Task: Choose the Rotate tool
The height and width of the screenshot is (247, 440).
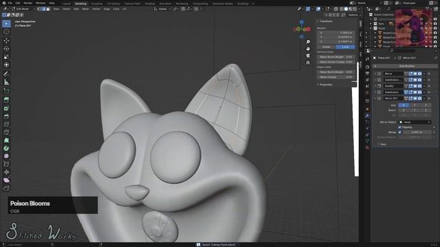Action: tap(6, 49)
